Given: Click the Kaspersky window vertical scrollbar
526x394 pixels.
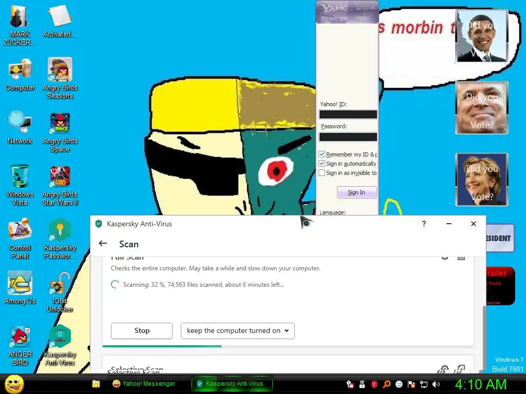Looking at the screenshot, I should [x=483, y=337].
